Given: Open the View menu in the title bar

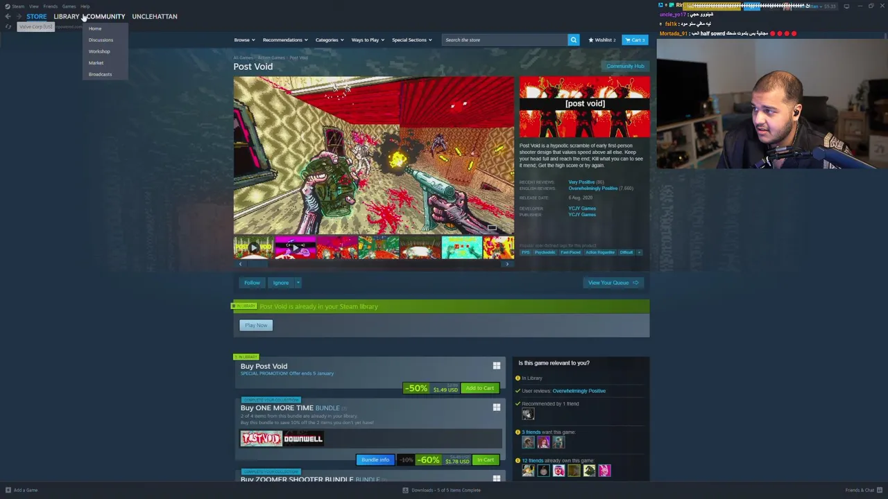Looking at the screenshot, I should coord(33,6).
